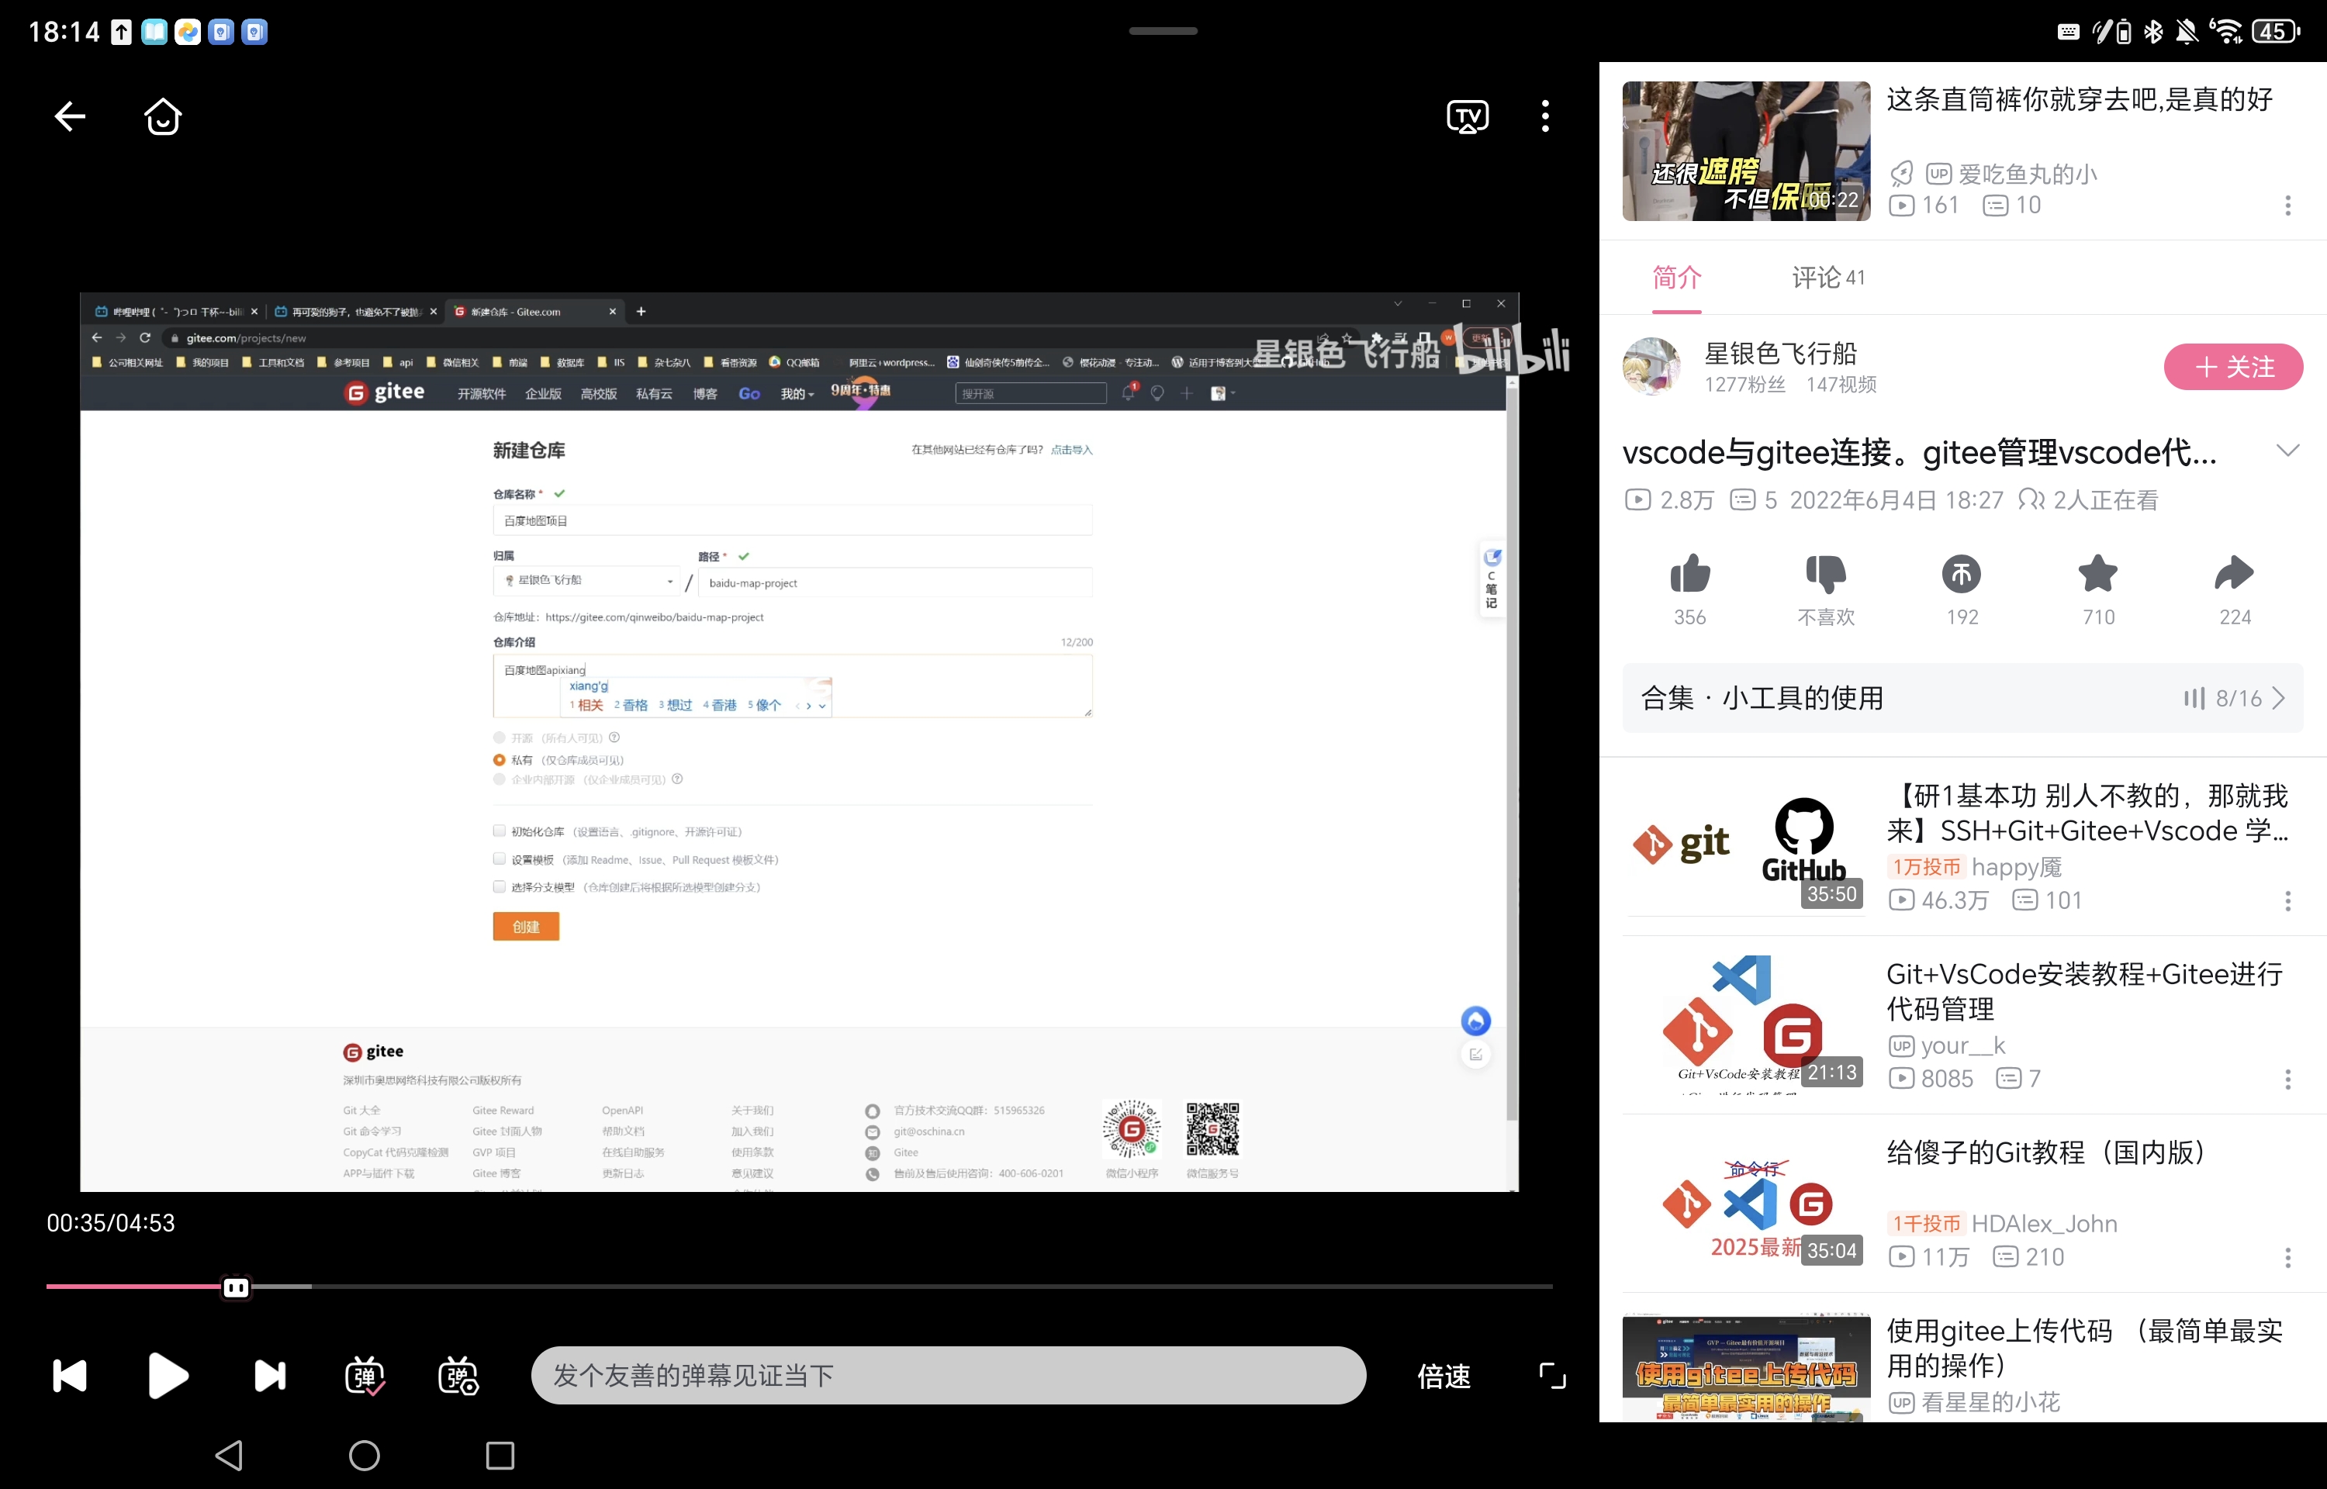Enter fullscreen with the corner icon
2327x1489 pixels.
(1551, 1375)
